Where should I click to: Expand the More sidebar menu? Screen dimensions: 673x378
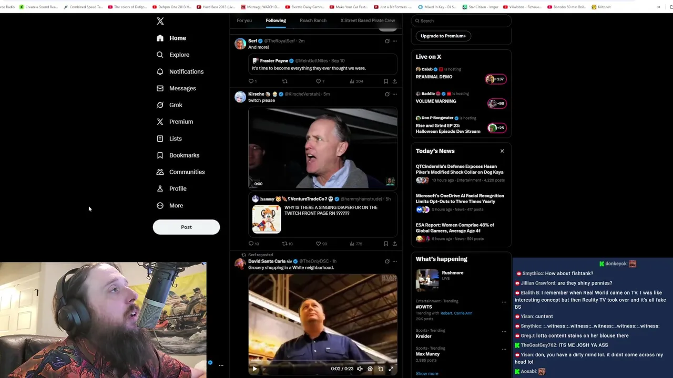170,205
